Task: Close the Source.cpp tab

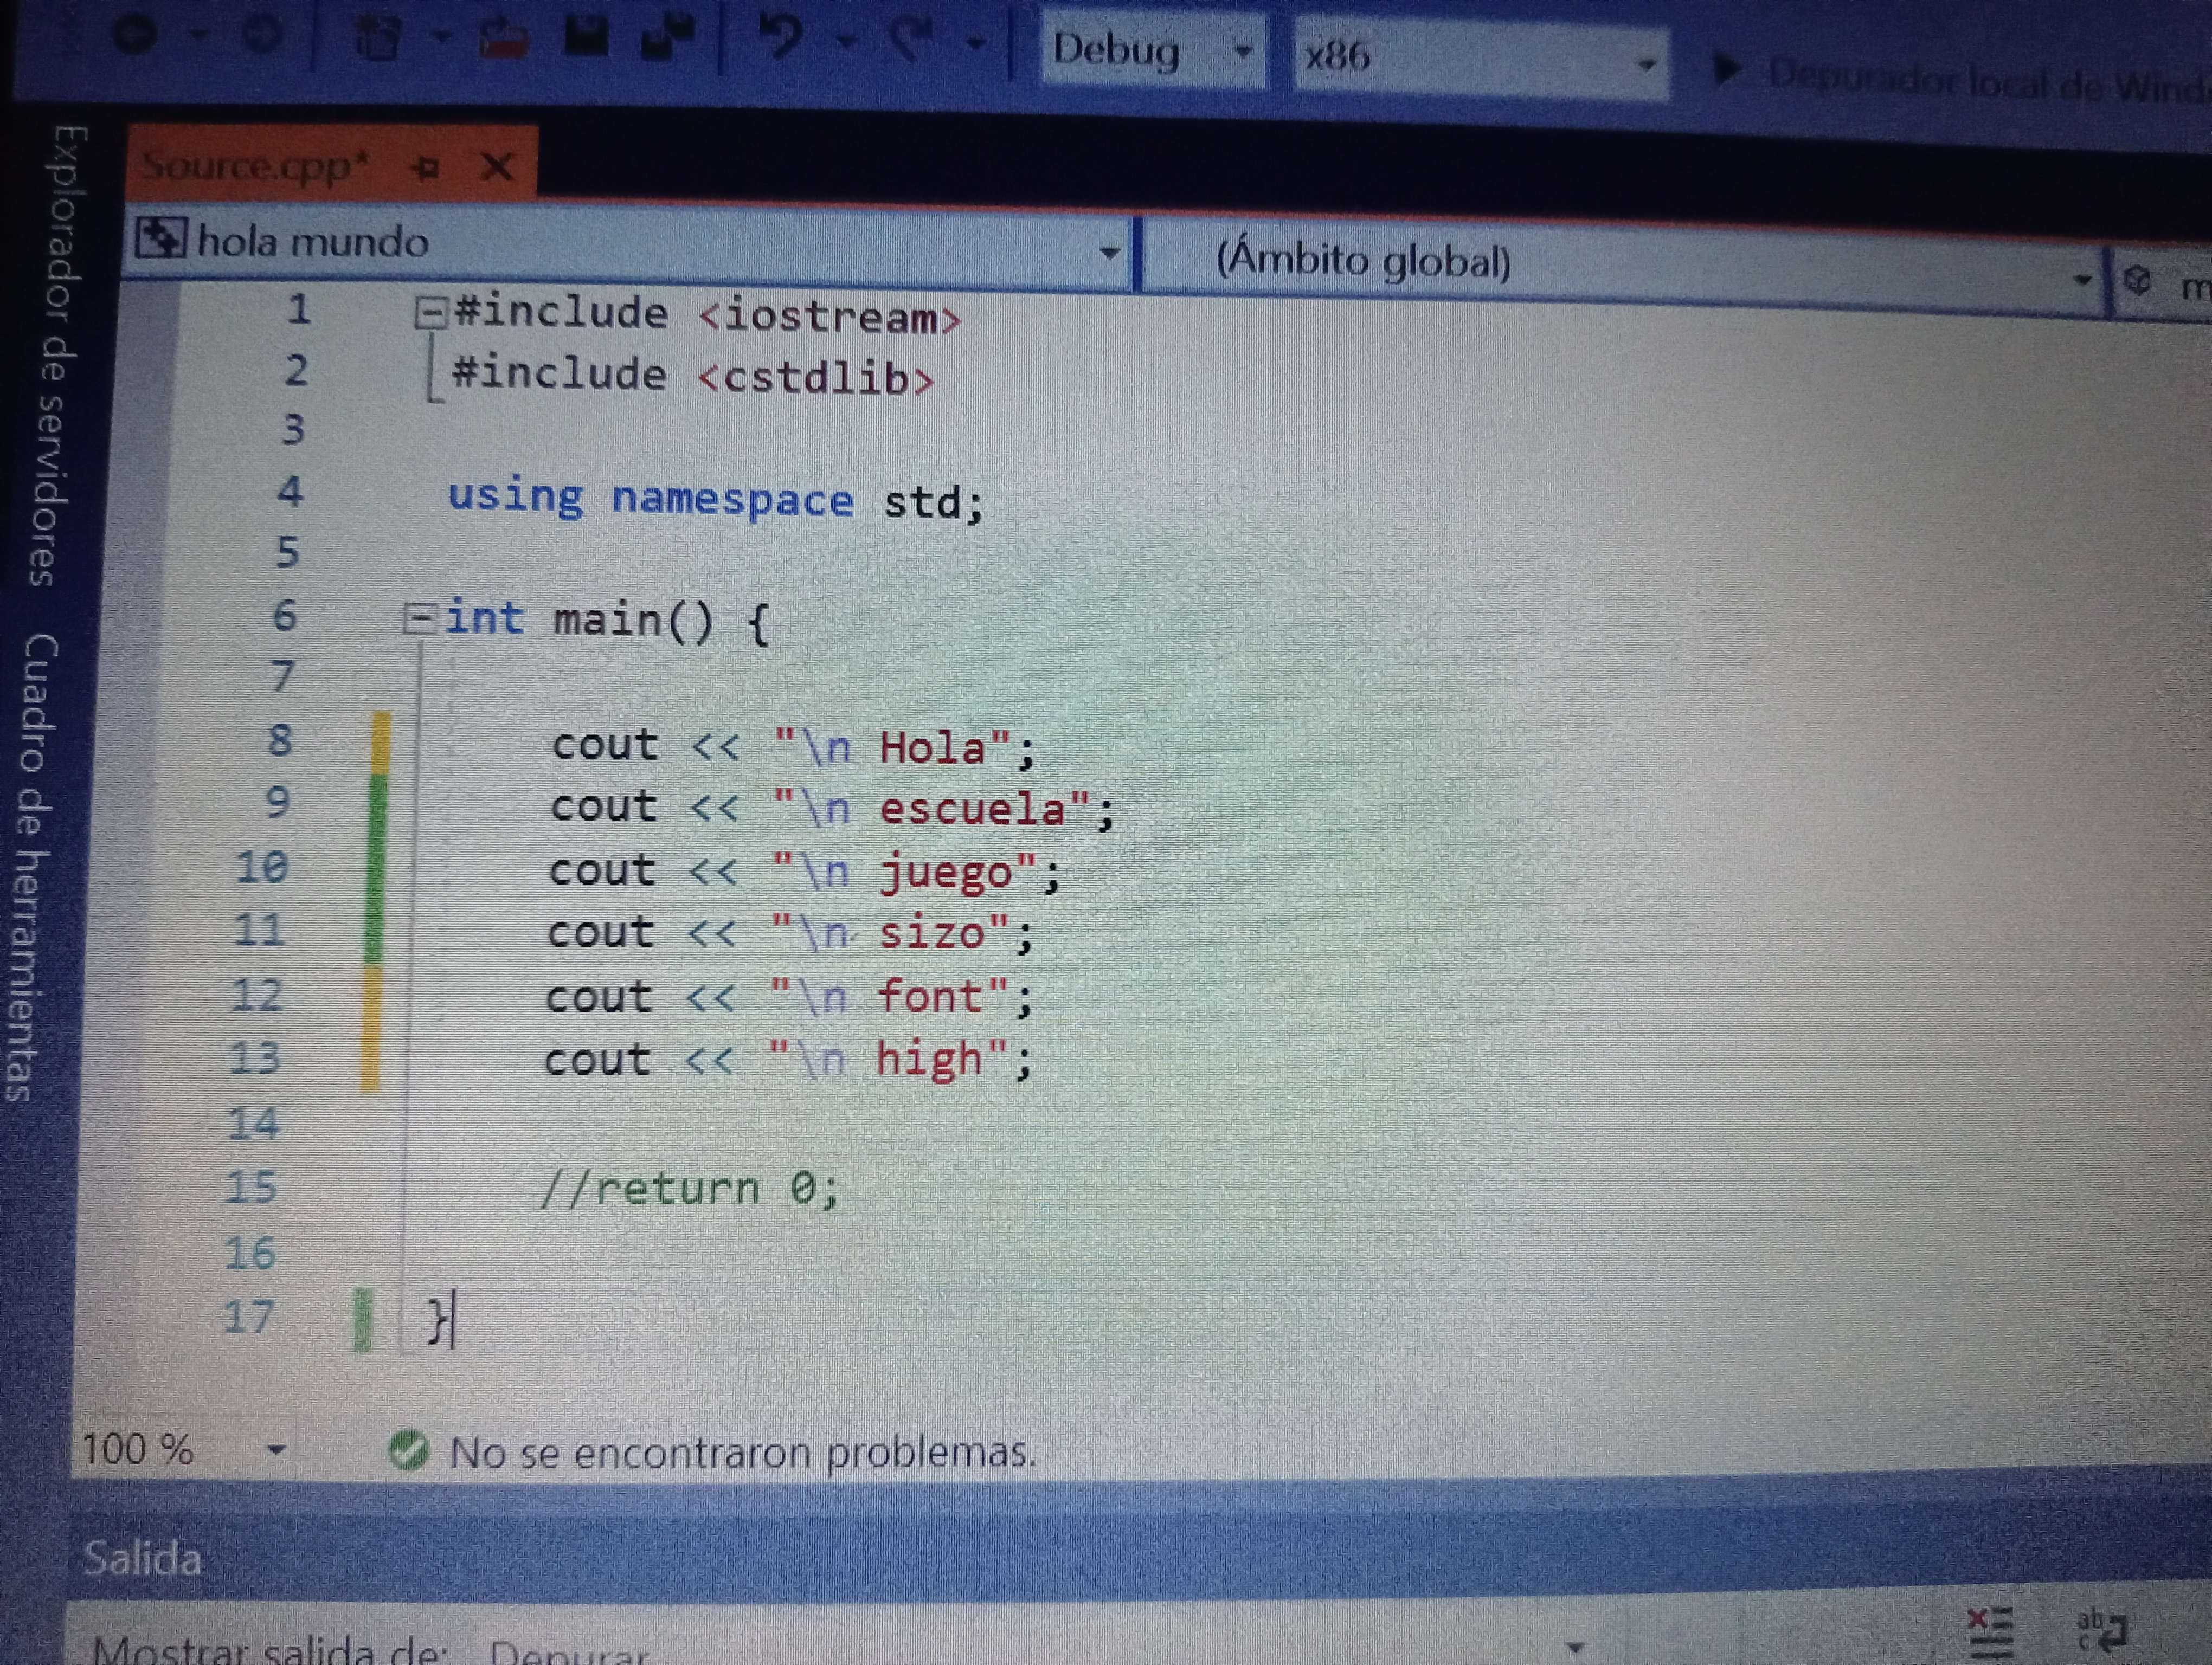Action: (497, 166)
